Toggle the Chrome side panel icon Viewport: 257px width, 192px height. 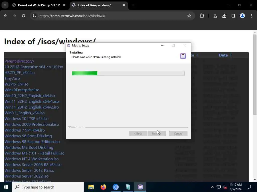pos(233,16)
